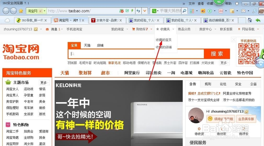Viewport: 264px width, 146px height.
Task: Click the user avatar photo
Action: click(196, 116)
